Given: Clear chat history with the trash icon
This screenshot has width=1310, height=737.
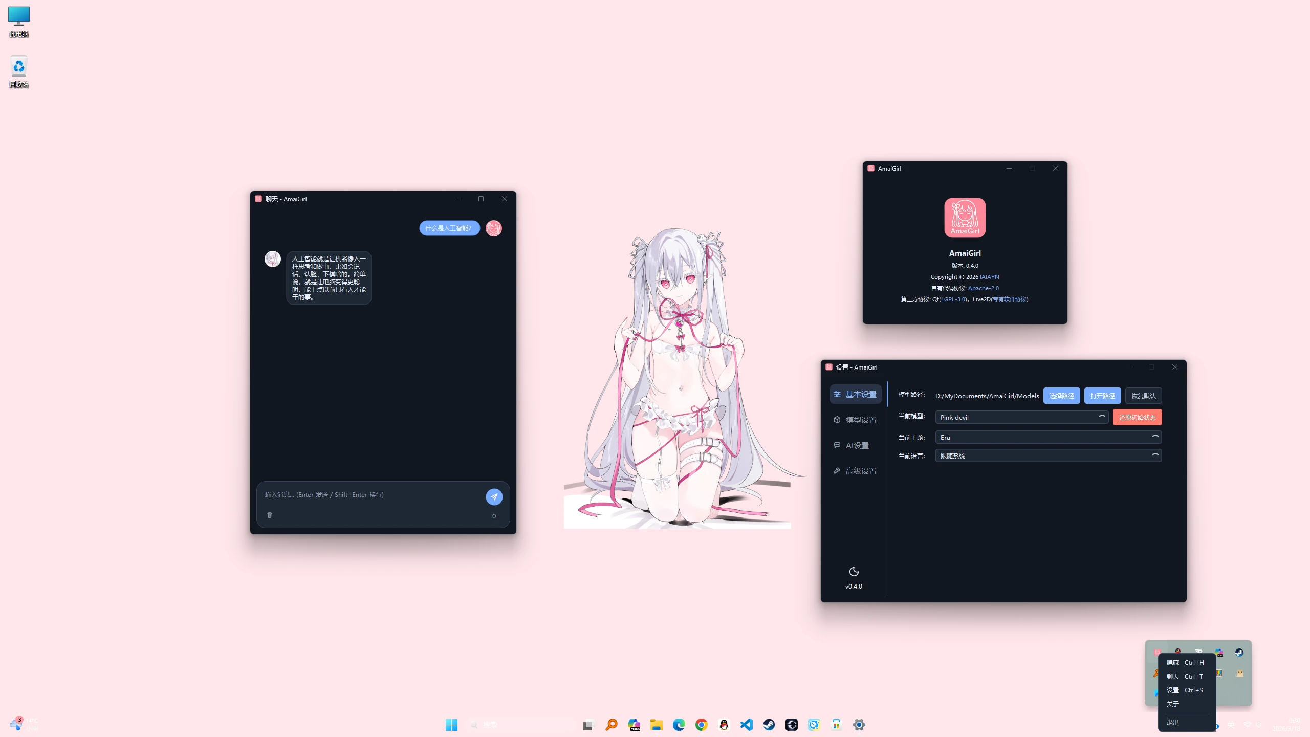Looking at the screenshot, I should pyautogui.click(x=270, y=515).
